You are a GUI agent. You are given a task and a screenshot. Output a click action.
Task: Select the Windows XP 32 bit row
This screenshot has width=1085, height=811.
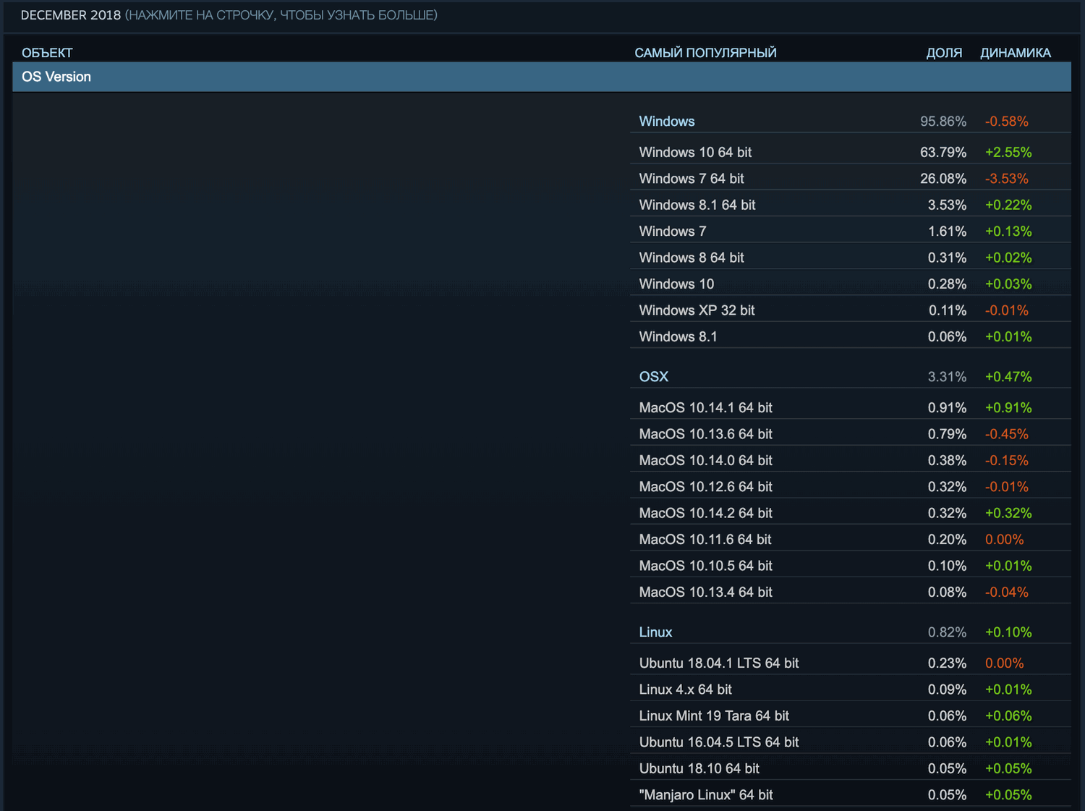696,310
